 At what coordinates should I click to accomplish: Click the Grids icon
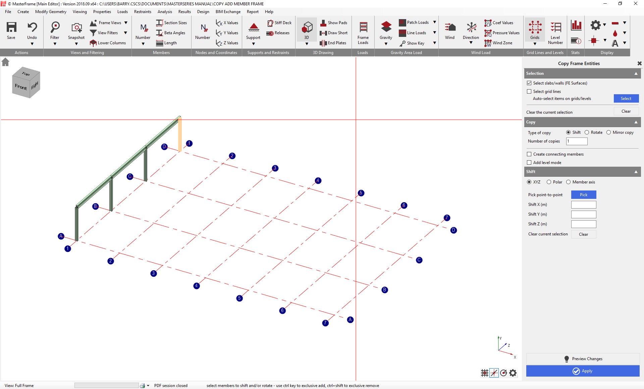point(535,27)
